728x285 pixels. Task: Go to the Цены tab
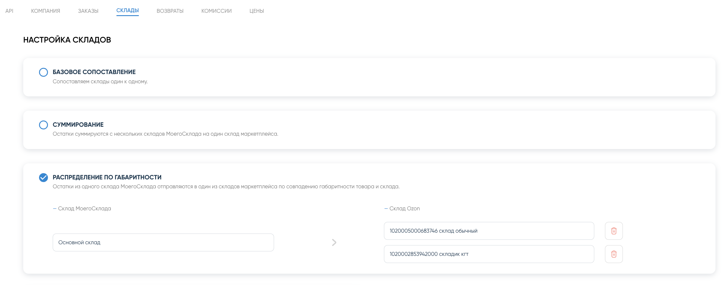(256, 11)
